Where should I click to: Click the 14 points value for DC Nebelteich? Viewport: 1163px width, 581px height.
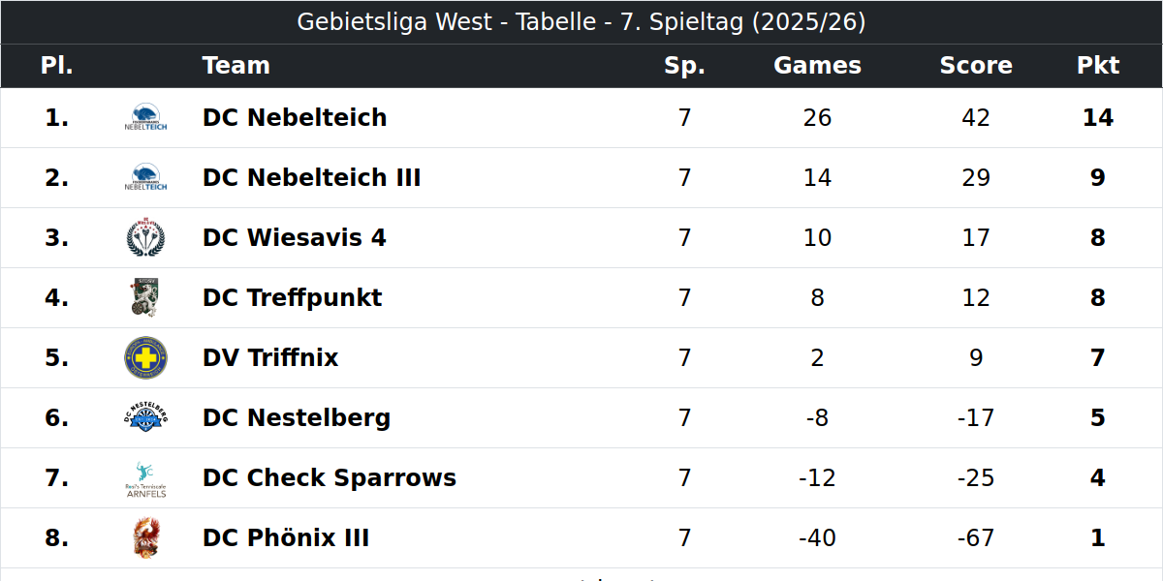(x=1098, y=118)
